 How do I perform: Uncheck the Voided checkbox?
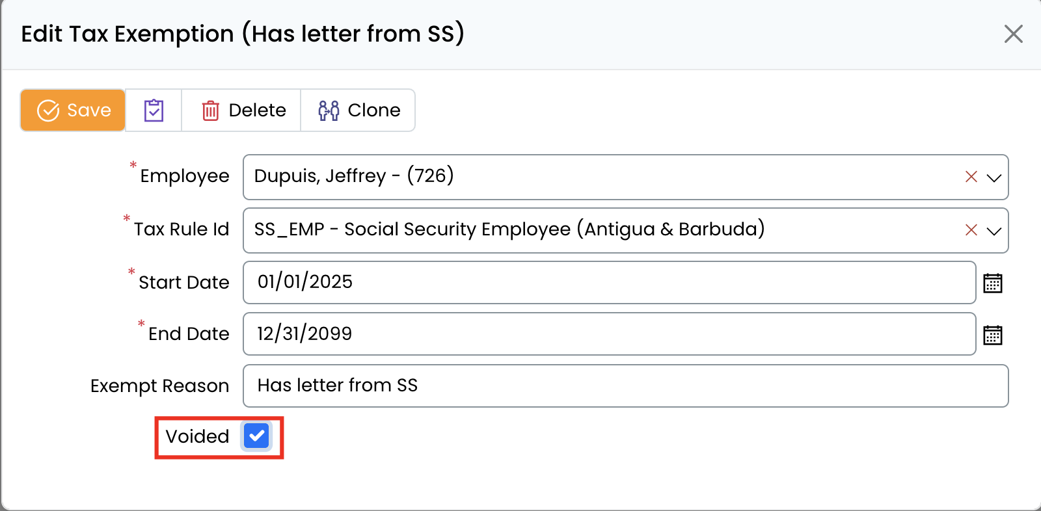(256, 436)
